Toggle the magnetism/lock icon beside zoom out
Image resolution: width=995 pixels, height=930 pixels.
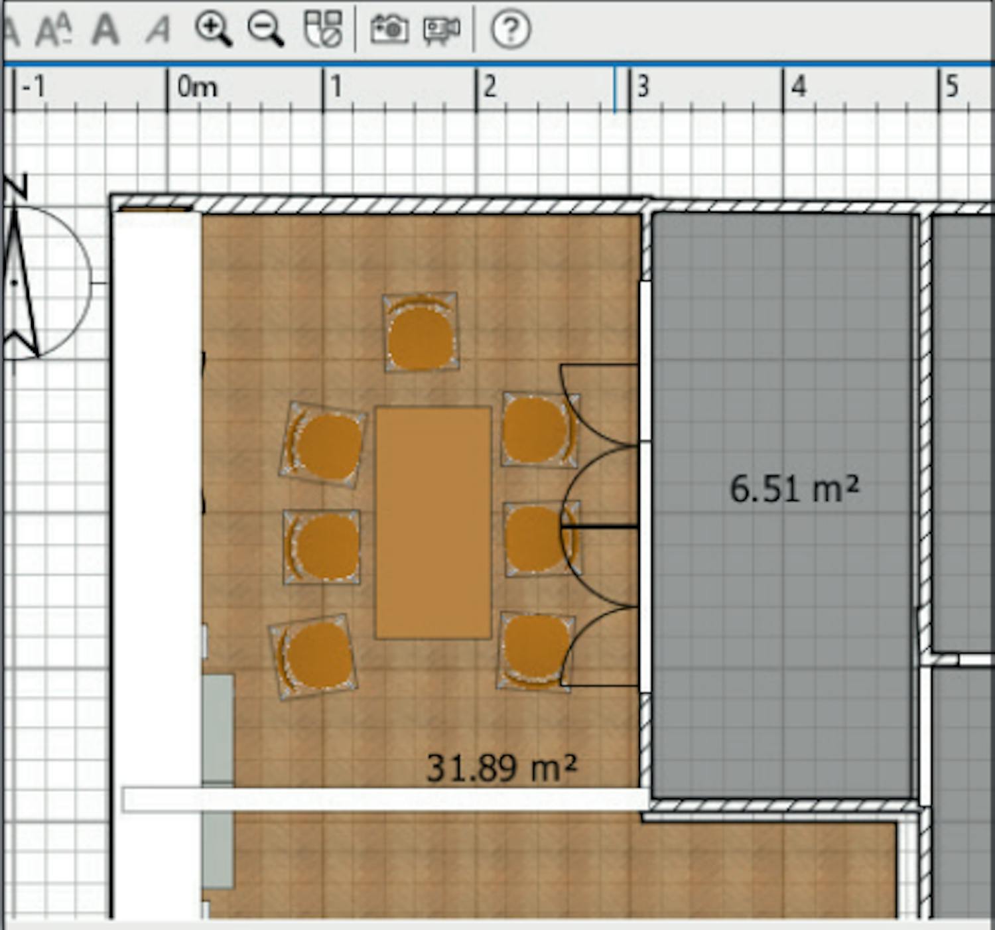click(x=322, y=29)
